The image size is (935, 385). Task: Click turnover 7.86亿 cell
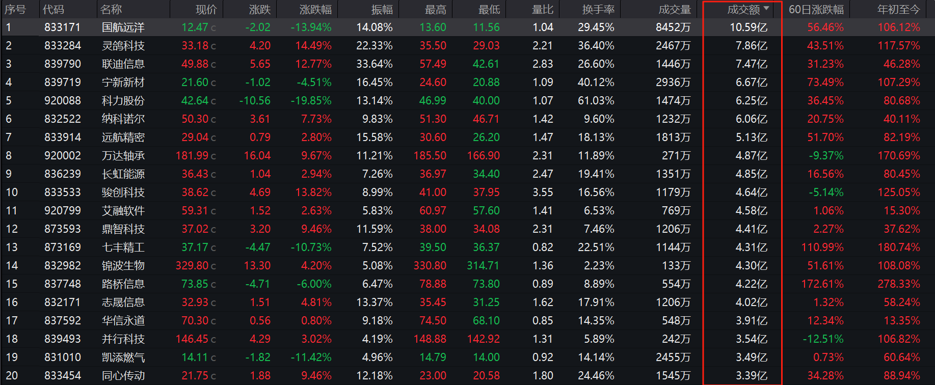pyautogui.click(x=752, y=46)
